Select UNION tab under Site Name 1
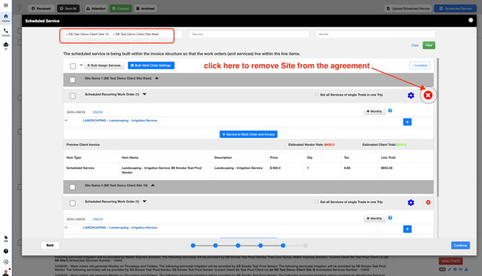482x276 pixels. point(98,112)
